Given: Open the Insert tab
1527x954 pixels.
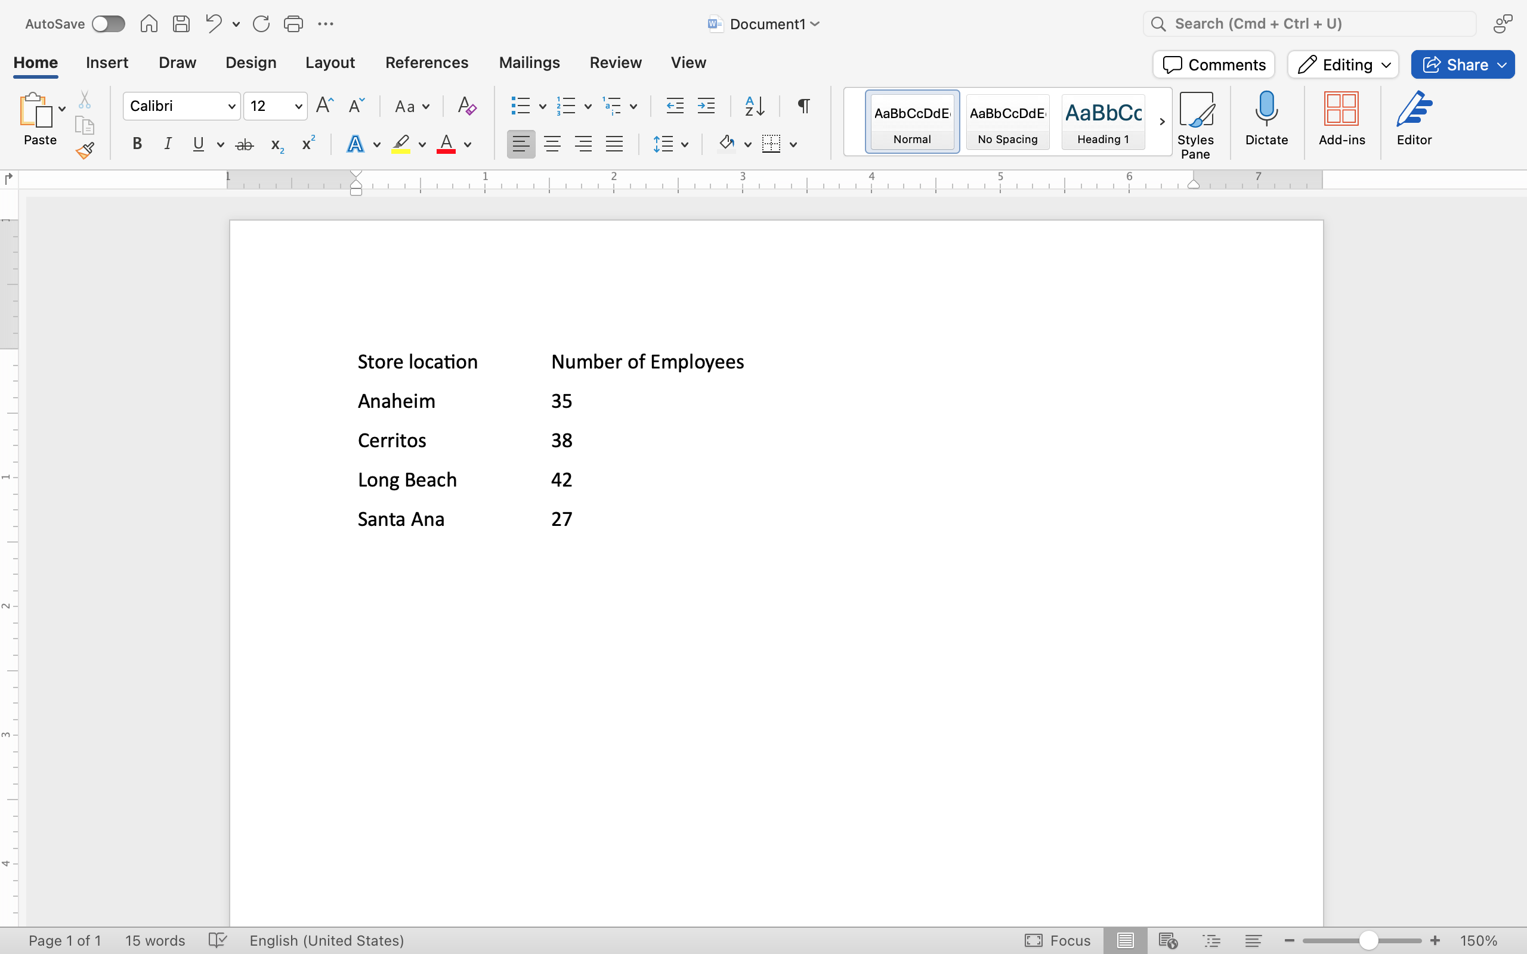Looking at the screenshot, I should (x=107, y=63).
